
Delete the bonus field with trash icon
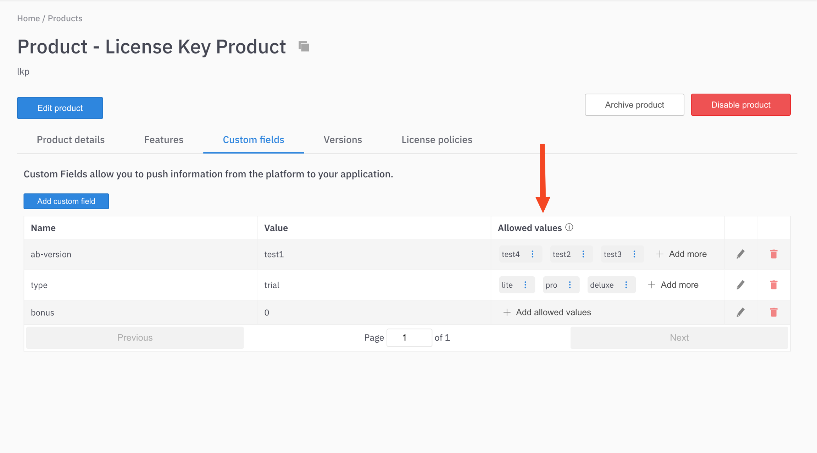(x=773, y=312)
